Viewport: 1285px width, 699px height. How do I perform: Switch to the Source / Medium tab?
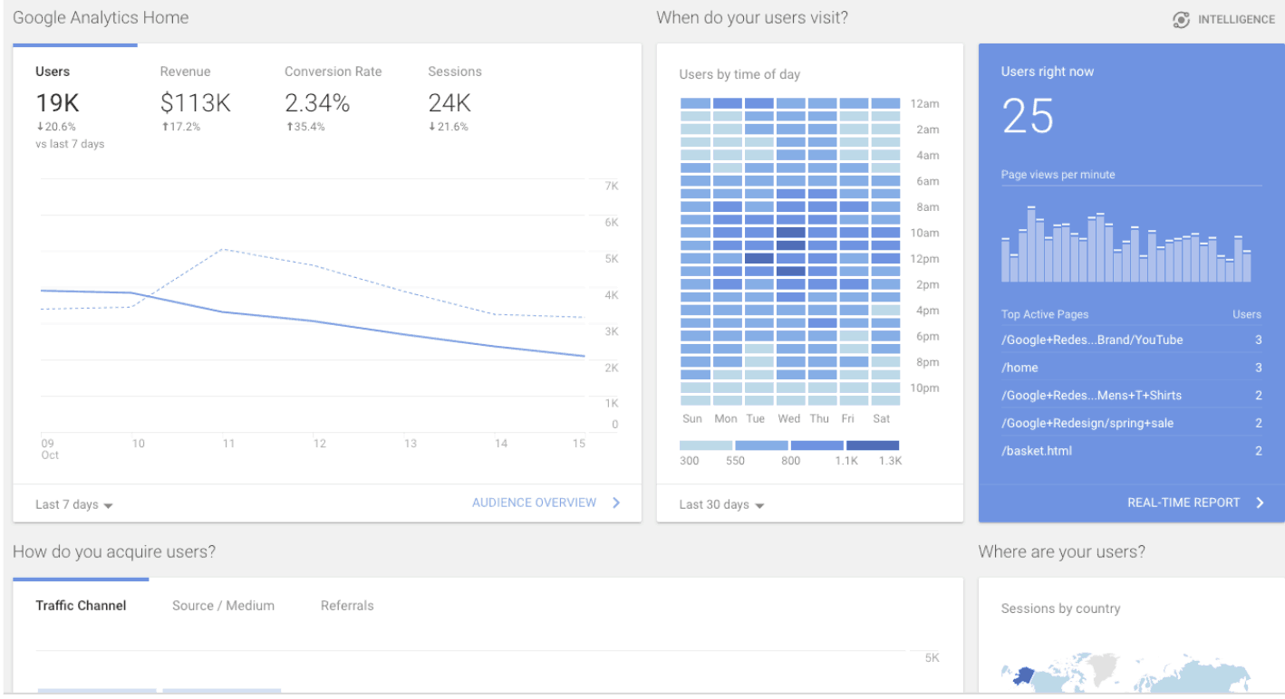pyautogui.click(x=223, y=606)
